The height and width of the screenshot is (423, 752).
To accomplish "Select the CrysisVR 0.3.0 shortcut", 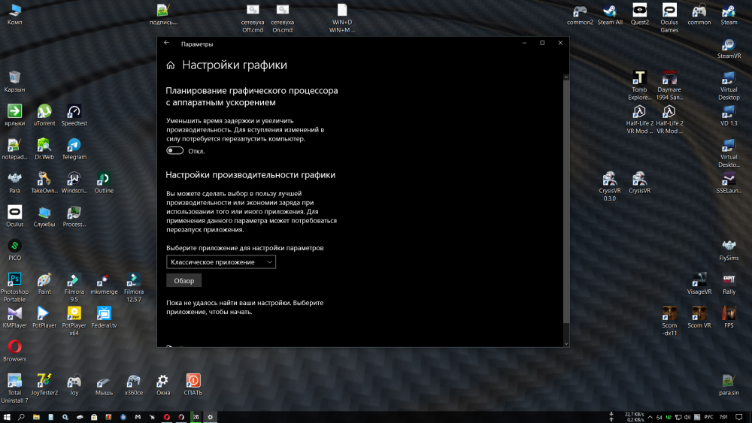I will point(610,186).
